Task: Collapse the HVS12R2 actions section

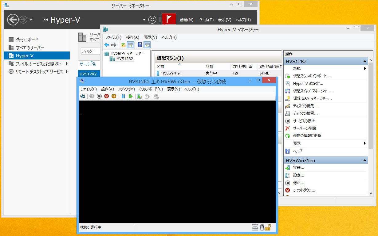Action: (364, 61)
